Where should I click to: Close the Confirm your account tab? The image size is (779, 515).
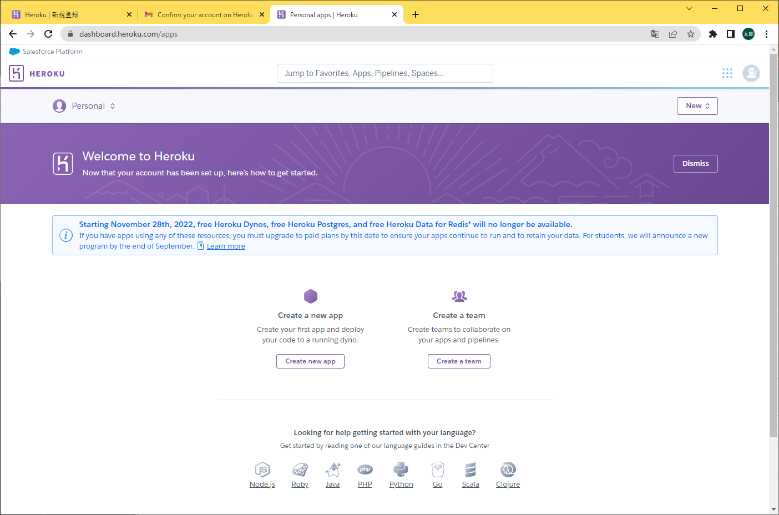(262, 14)
